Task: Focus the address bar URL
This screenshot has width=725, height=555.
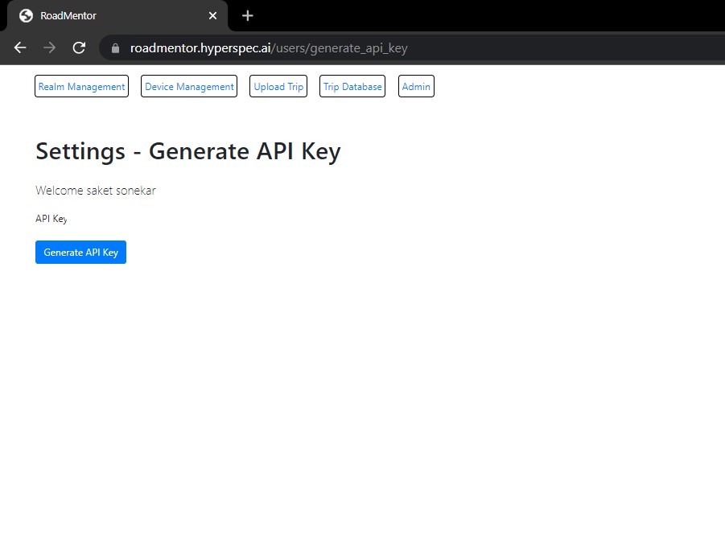Action: click(269, 48)
